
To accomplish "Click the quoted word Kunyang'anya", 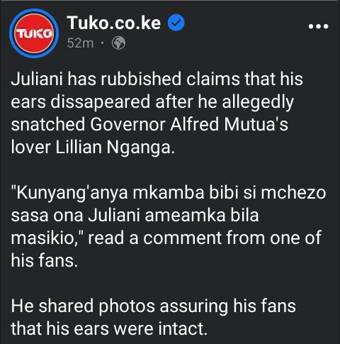I will tap(72, 194).
